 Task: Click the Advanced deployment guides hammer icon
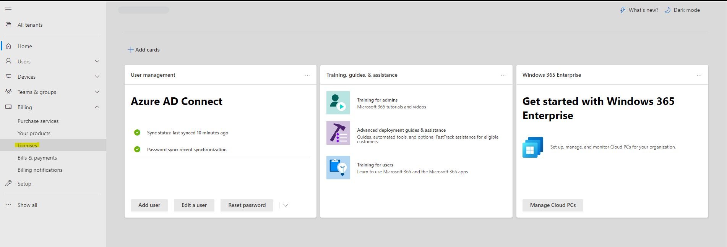point(338,133)
